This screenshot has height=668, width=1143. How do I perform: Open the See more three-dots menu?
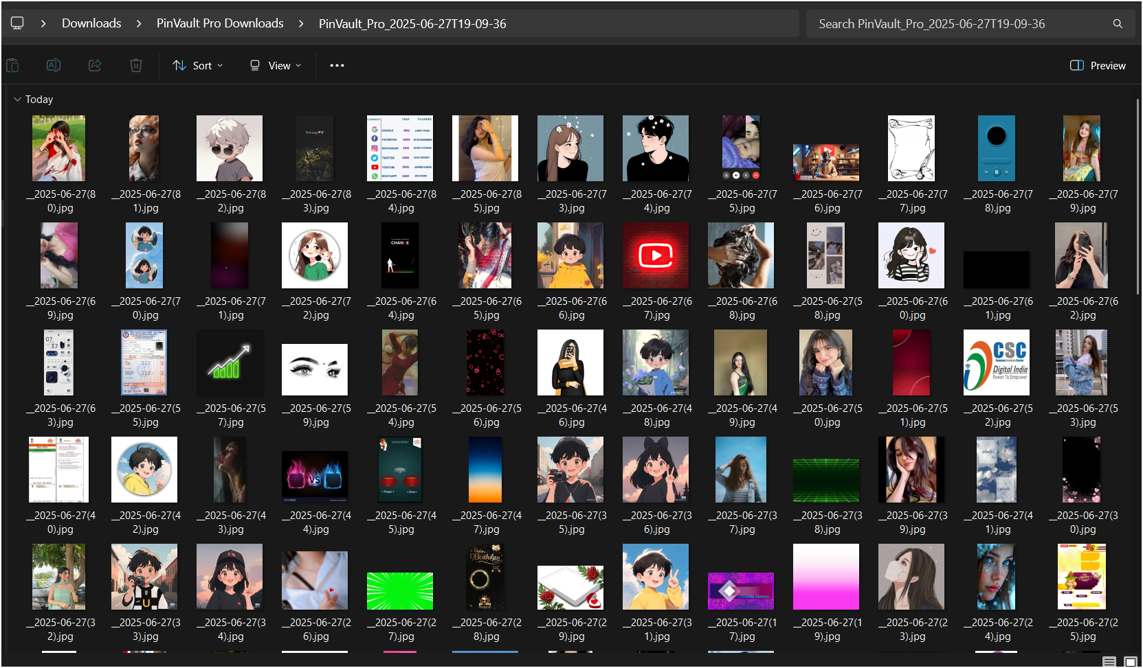(337, 66)
